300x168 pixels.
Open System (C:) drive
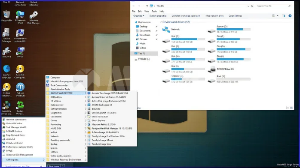pos(229,29)
